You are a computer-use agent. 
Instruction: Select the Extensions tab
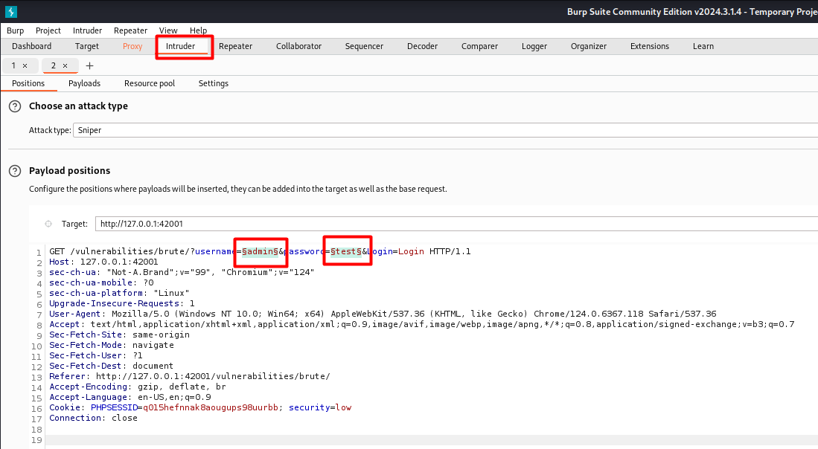649,46
